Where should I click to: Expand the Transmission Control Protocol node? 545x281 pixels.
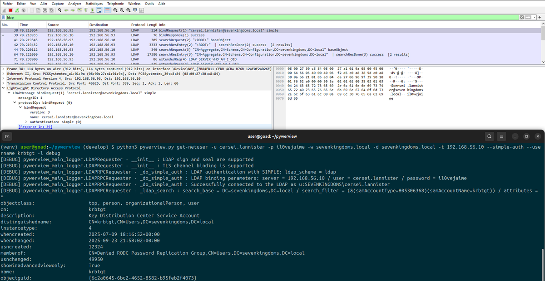(x=3, y=83)
